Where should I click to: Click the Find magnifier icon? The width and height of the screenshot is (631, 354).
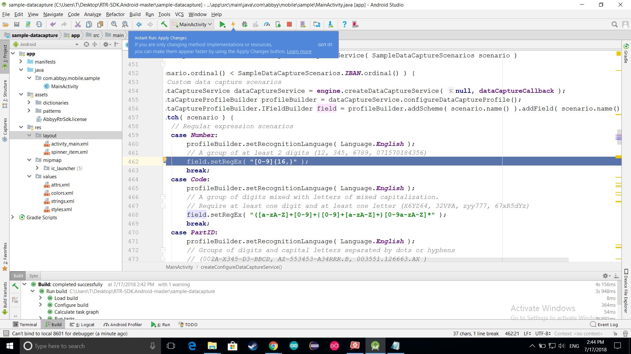coord(114,25)
